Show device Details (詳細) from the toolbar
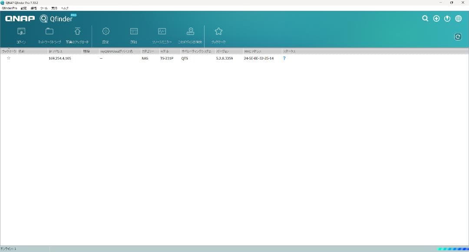The image size is (469, 252). pos(134,32)
